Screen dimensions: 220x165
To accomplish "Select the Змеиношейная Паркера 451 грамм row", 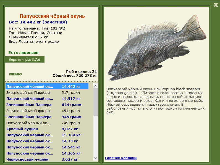I will click(47, 111).
